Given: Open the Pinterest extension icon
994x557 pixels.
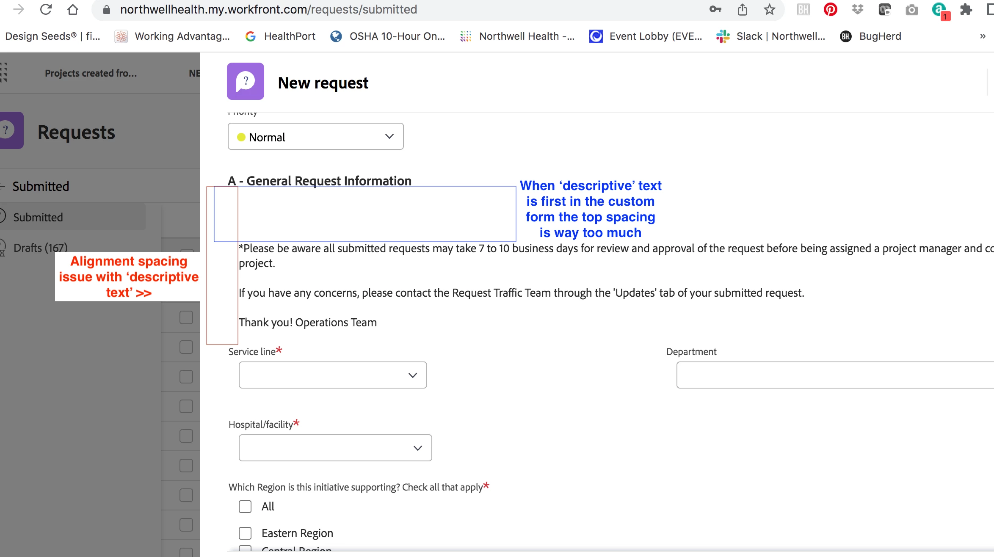Looking at the screenshot, I should (830, 9).
